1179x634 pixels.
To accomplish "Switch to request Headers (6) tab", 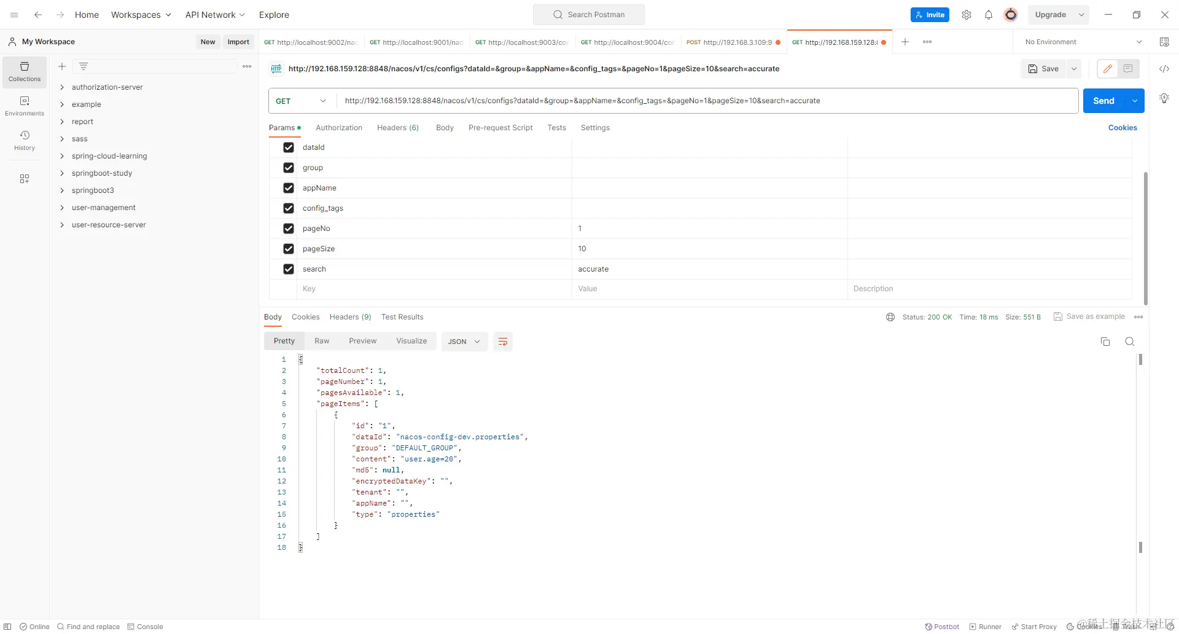I will (398, 128).
